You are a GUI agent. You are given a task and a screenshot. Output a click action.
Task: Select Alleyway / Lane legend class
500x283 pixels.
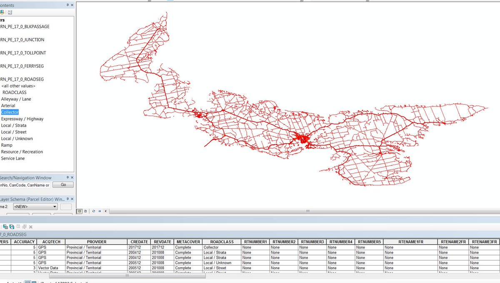pyautogui.click(x=16, y=99)
